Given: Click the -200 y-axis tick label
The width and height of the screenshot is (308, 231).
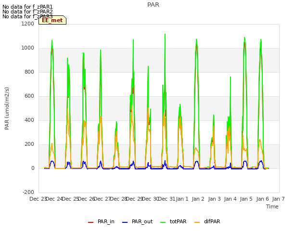Looking at the screenshot, I should [28, 192].
